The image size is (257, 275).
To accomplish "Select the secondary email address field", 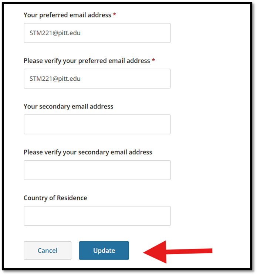I will point(97,124).
